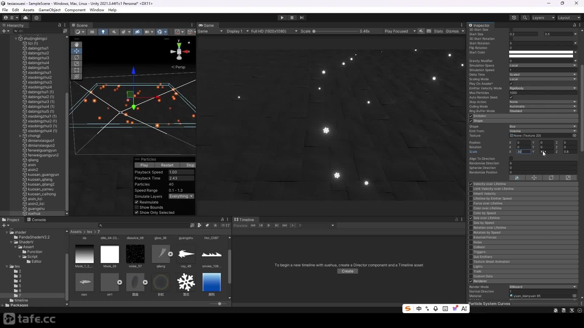The width and height of the screenshot is (584, 328).
Task: Enable the Show Bounds checkbox
Action: pos(137,207)
